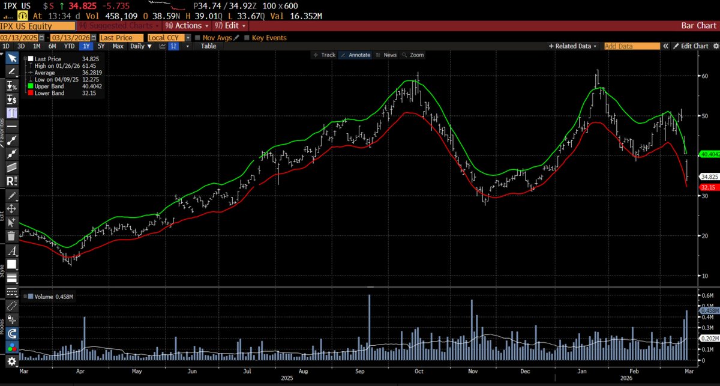Click the IPX US Equity security field
The width and height of the screenshot is (720, 386).
[x=38, y=26]
